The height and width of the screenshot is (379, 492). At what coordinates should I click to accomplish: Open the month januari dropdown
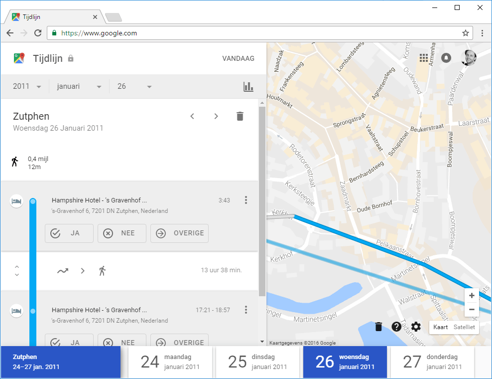pyautogui.click(x=79, y=86)
